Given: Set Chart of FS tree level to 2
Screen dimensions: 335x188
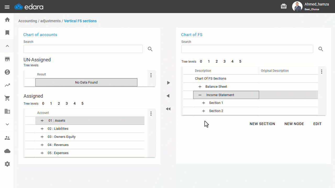Looking at the screenshot, I should 217,61.
